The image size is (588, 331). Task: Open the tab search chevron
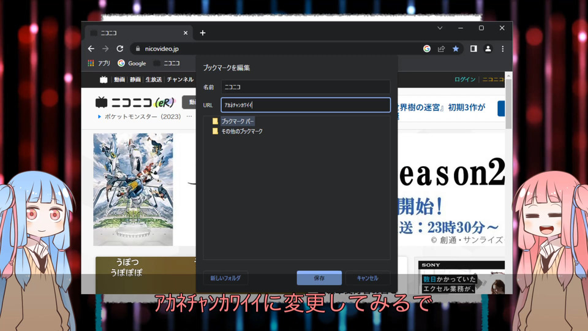click(440, 28)
